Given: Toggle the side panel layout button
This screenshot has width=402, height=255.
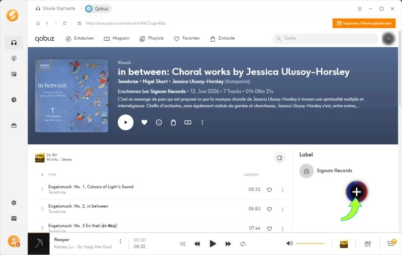Looking at the screenshot, I should 279,158.
